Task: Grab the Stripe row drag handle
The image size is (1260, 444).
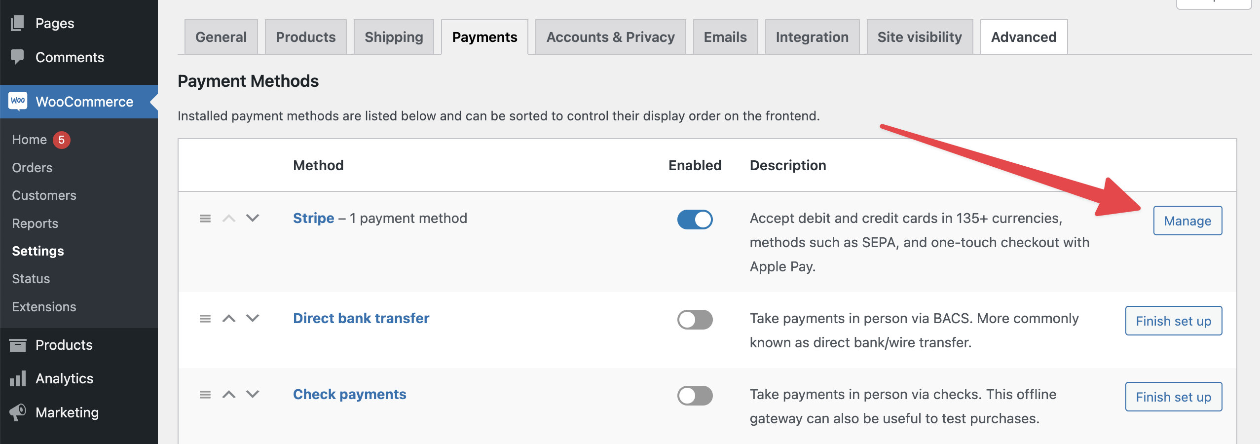Action: tap(205, 219)
